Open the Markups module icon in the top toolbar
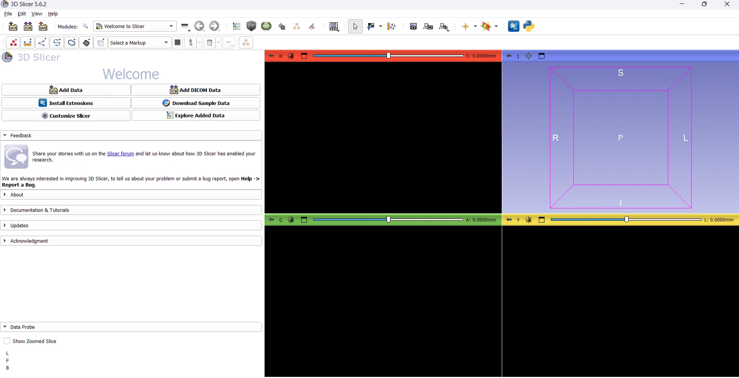 [x=297, y=26]
